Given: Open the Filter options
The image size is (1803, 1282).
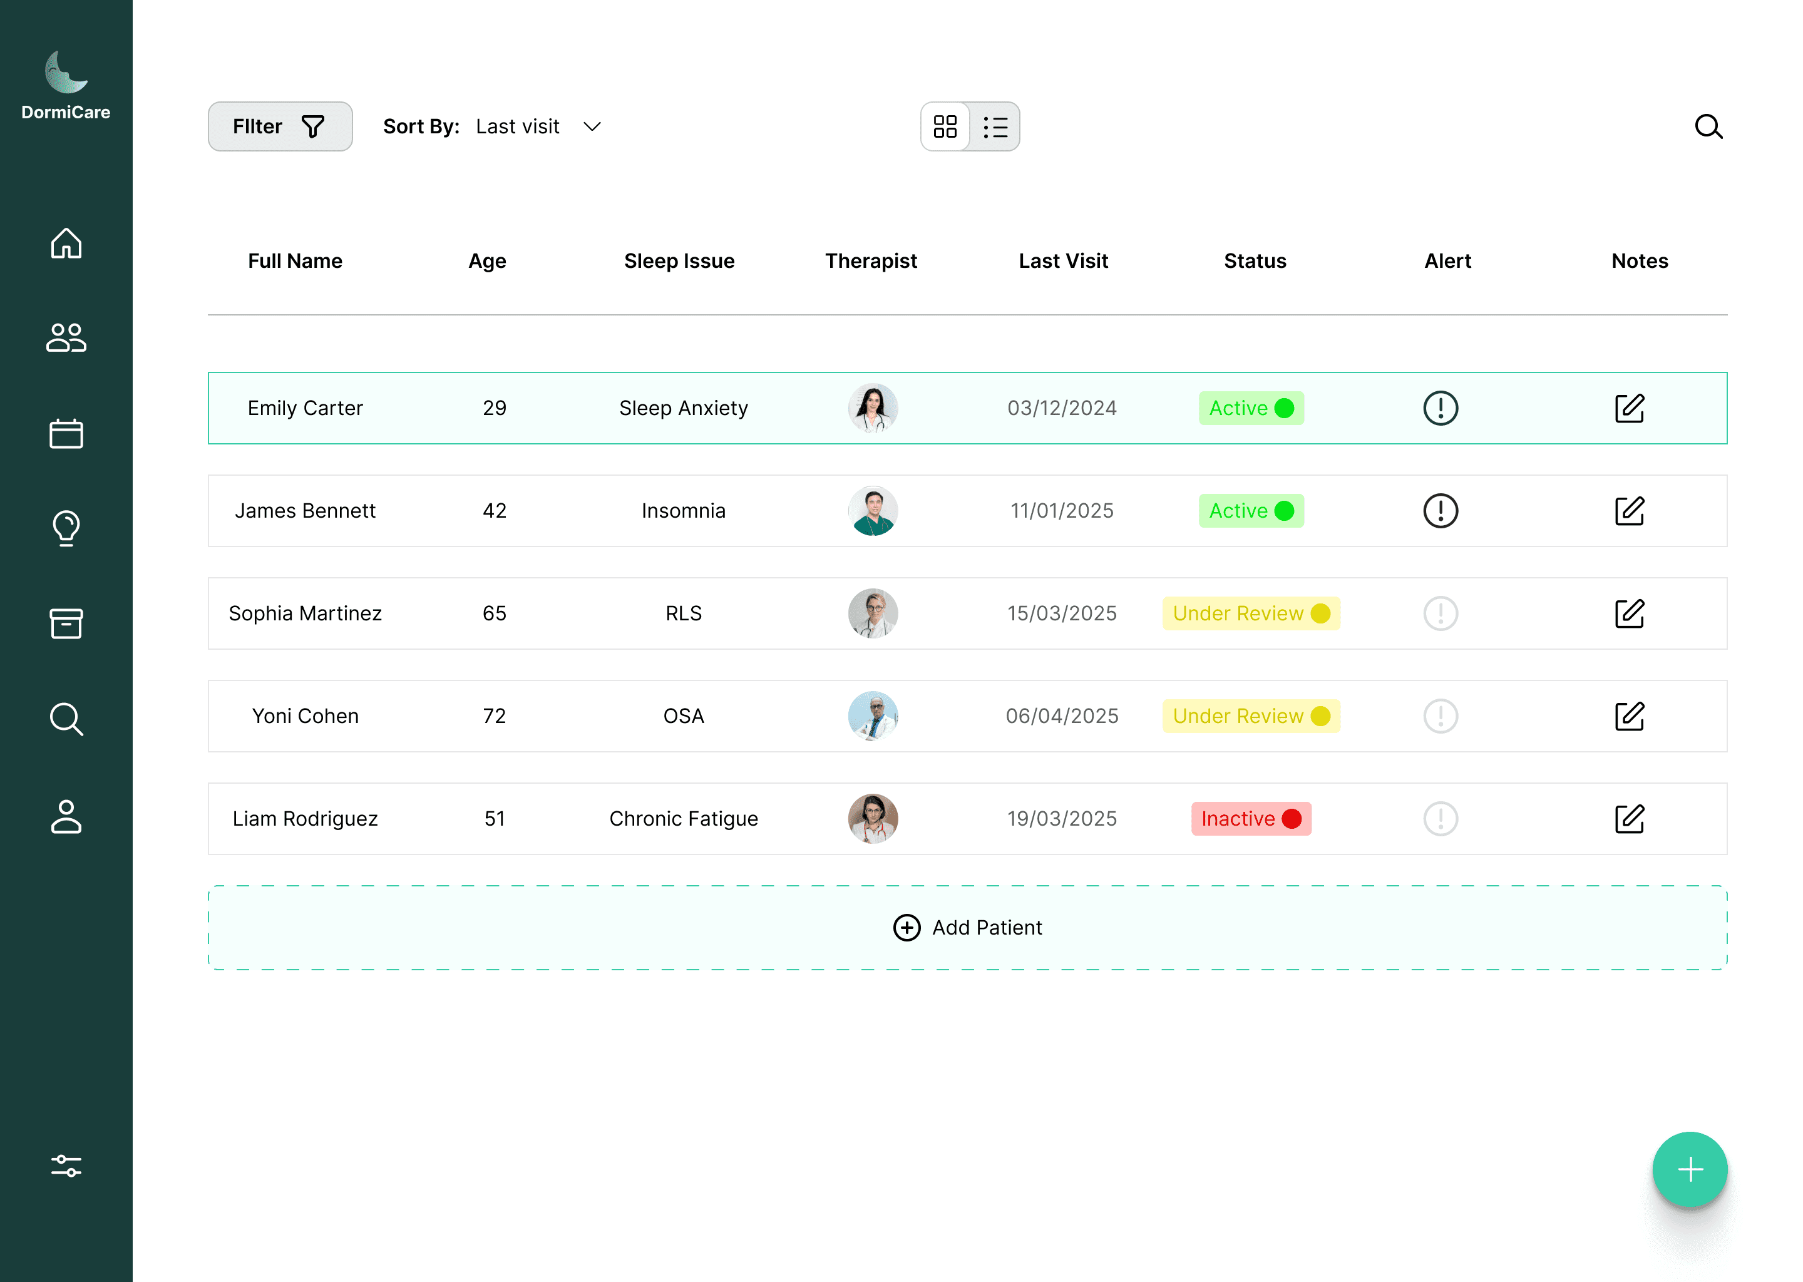Looking at the screenshot, I should coord(279,126).
